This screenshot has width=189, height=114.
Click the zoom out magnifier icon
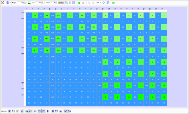pos(89,3)
